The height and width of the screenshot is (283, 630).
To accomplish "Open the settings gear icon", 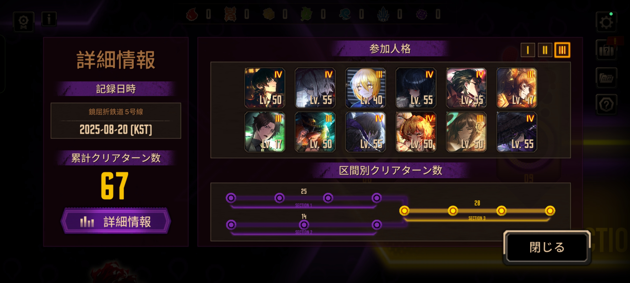I will [606, 22].
